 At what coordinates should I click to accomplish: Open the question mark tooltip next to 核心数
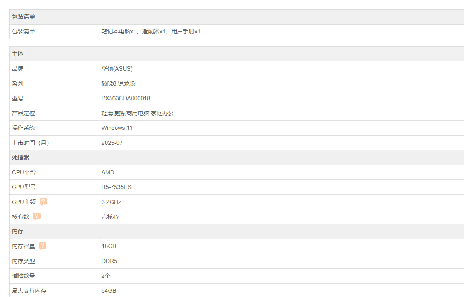point(37,216)
